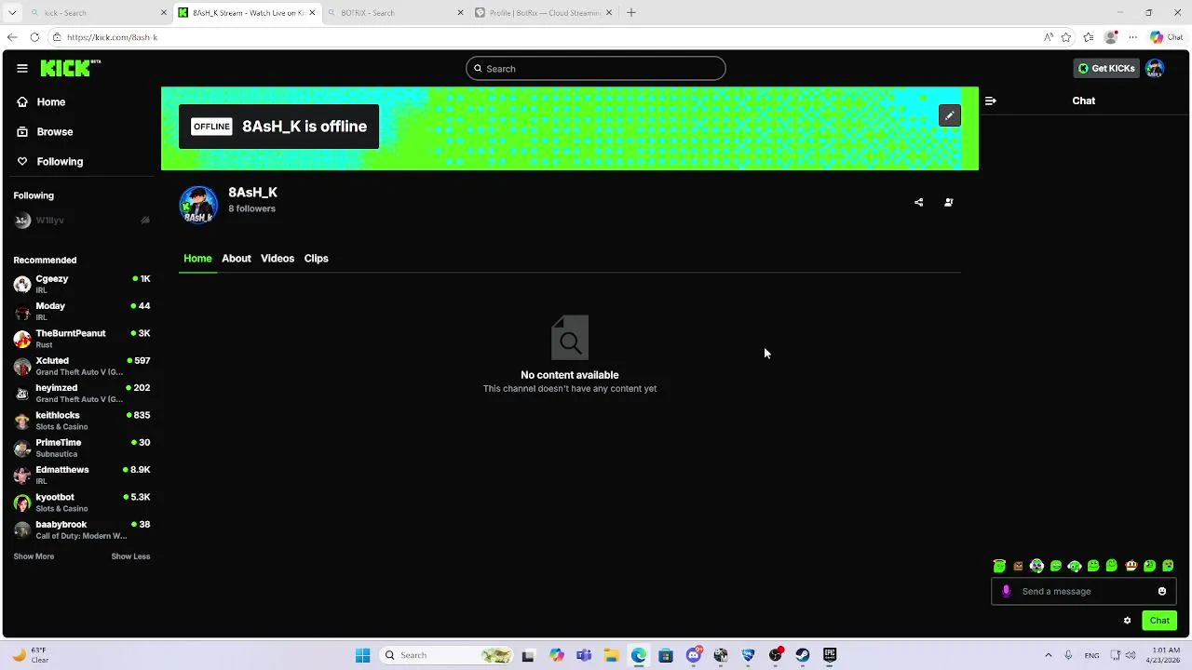Open File Explorer from taskbar
1192x670 pixels.
[x=611, y=655]
